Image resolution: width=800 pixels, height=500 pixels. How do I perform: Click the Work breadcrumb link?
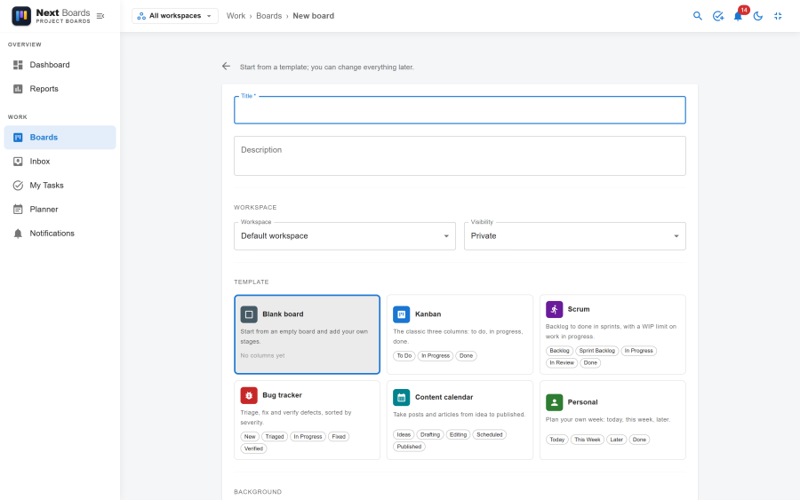point(236,16)
